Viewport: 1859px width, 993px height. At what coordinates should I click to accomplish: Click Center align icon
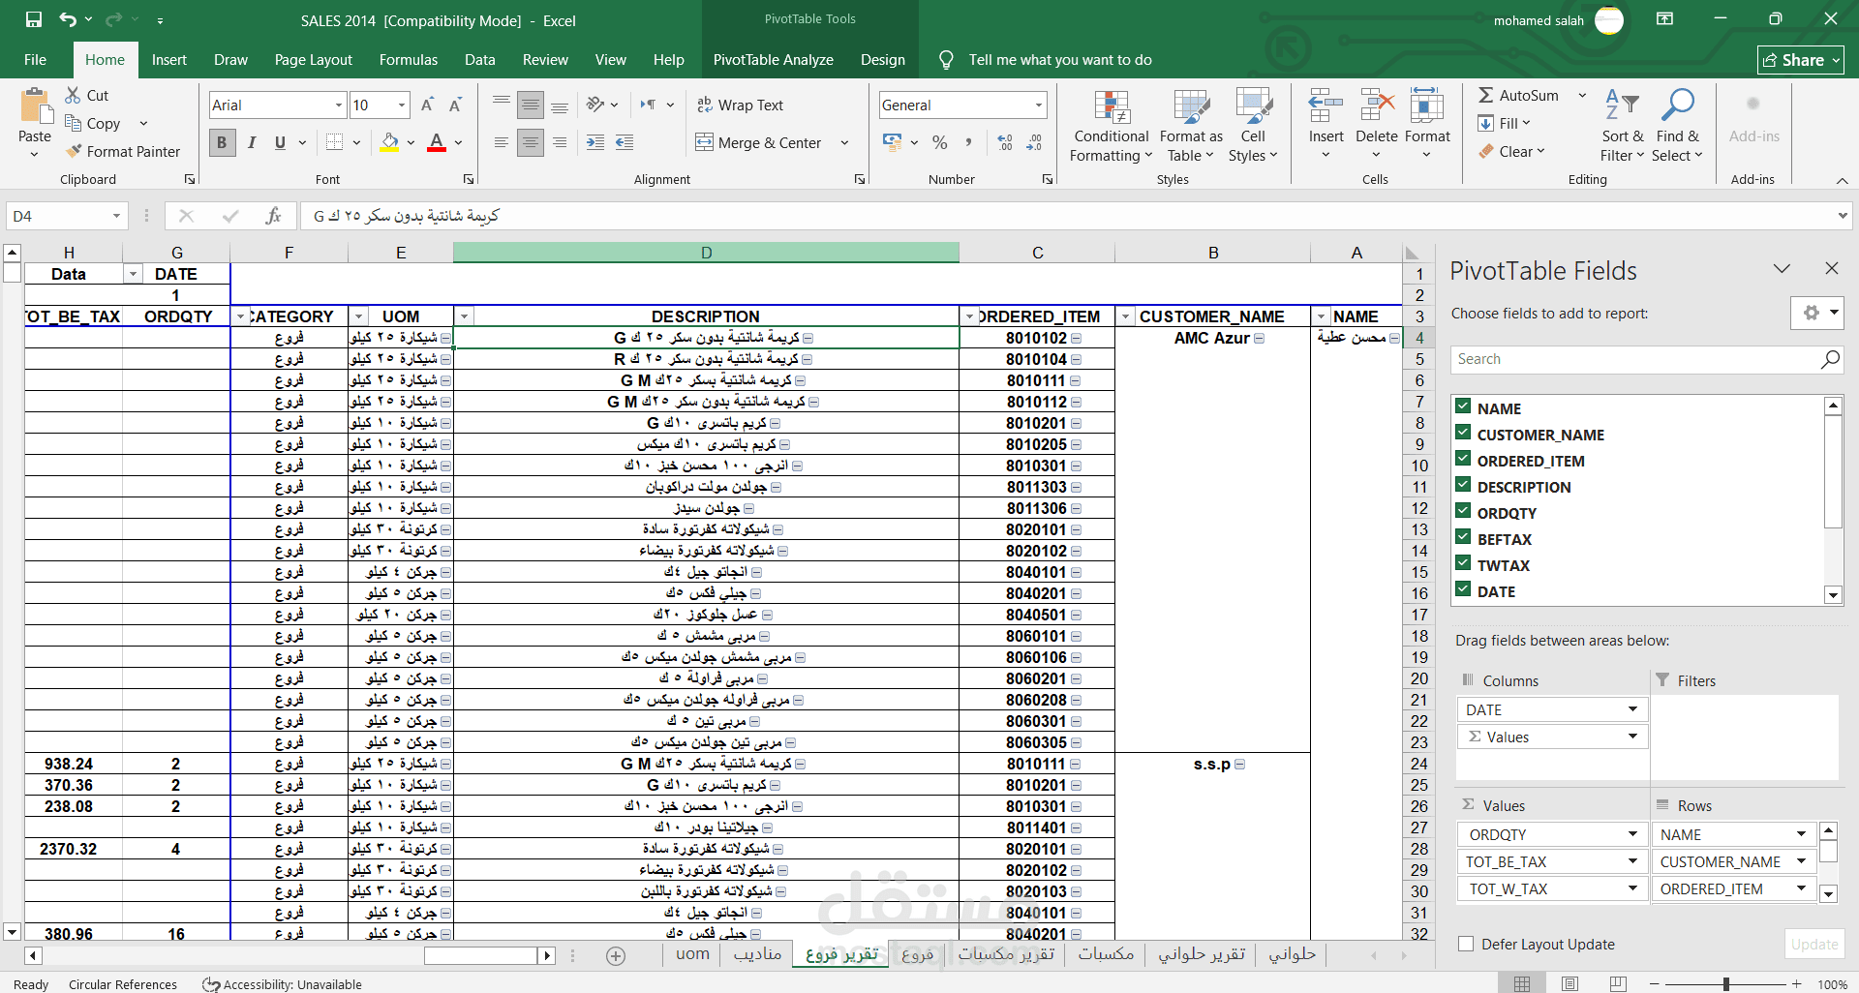531,142
